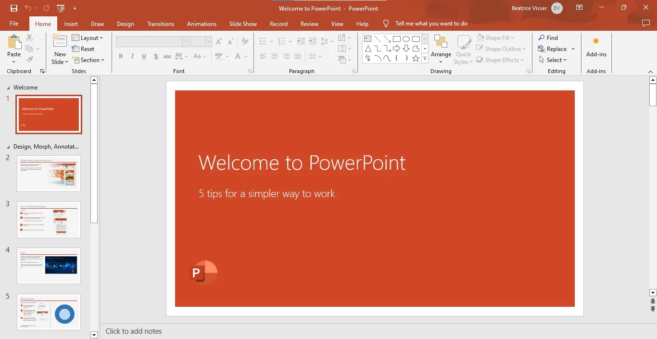Open the Font Color dropdown arrow
Screen dimensions: 657x339
pos(246,56)
